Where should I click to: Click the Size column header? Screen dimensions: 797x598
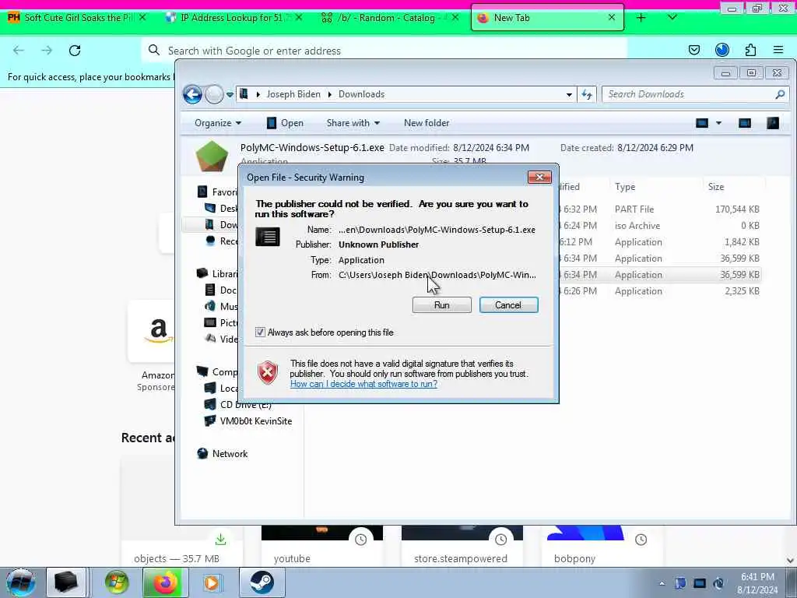[x=716, y=187]
